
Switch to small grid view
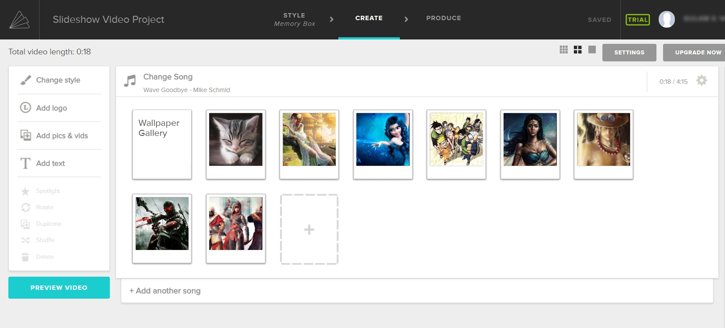click(564, 50)
